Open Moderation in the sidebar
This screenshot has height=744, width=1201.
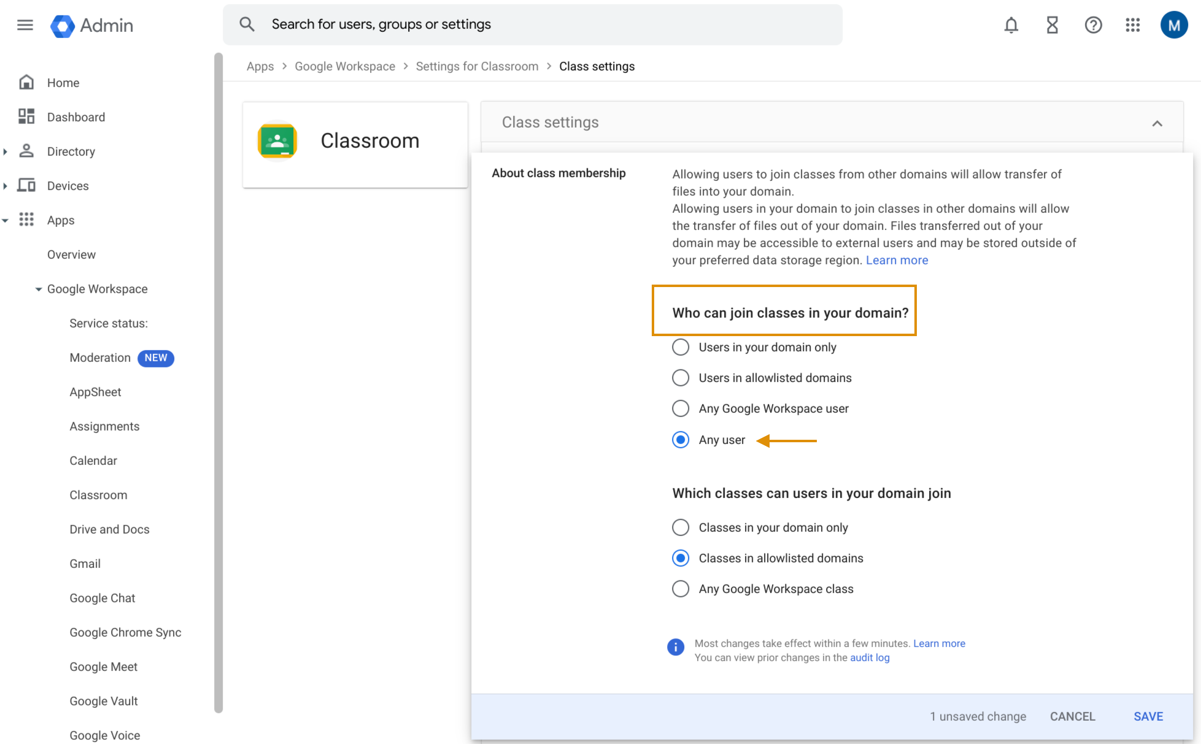tap(100, 358)
